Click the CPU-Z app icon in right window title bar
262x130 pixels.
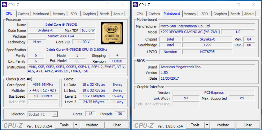click(135, 5)
